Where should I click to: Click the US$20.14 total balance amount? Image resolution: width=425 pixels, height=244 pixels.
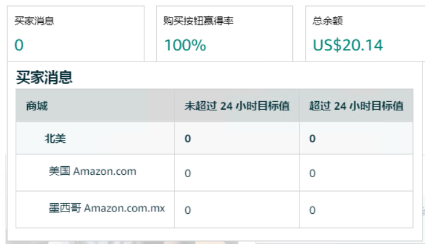click(x=348, y=45)
